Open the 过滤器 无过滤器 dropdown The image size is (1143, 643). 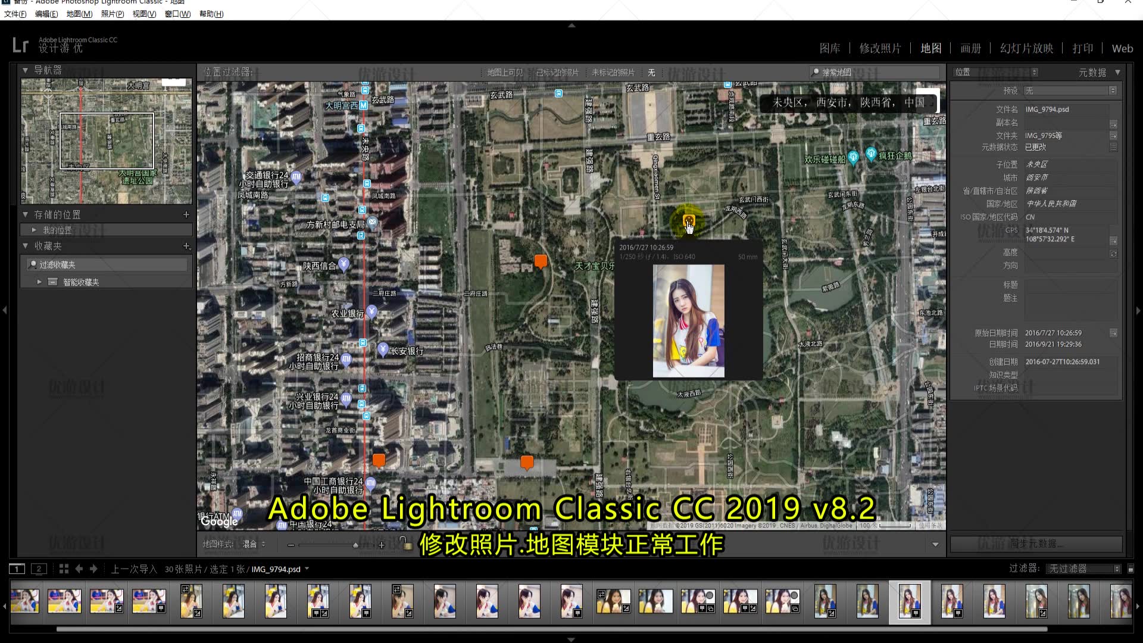coord(1084,569)
